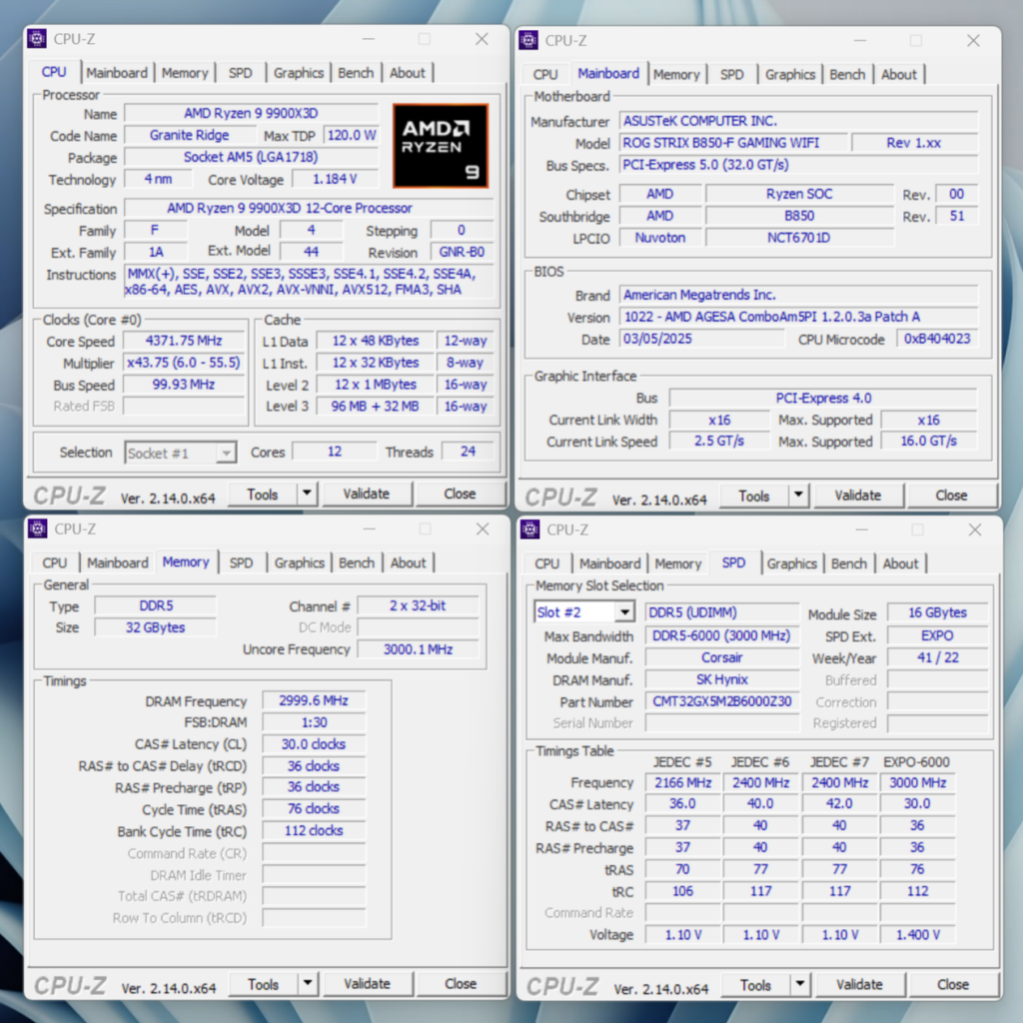Select the CPU tab in the bottom-left Memory window

55,563
